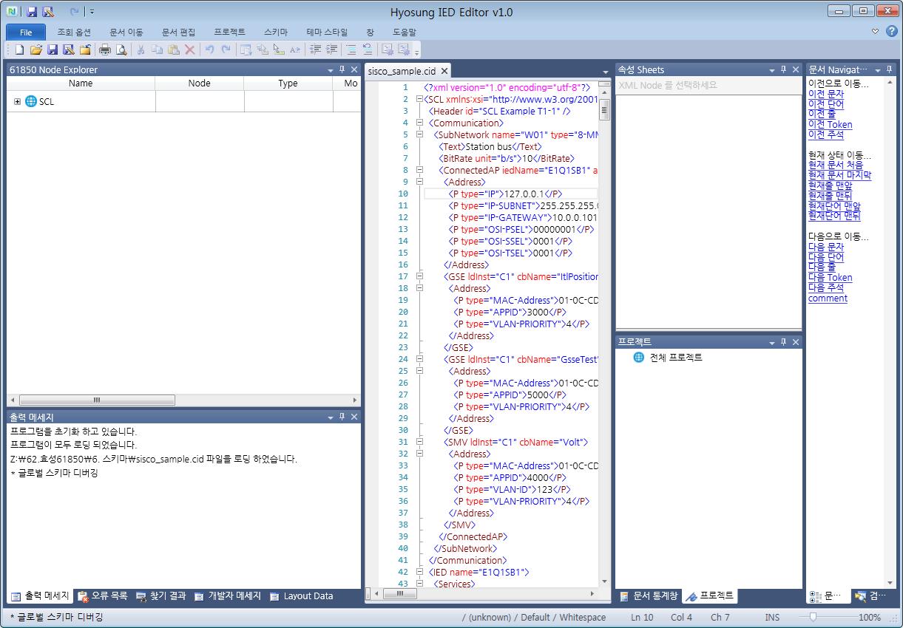Close the 속성 Sheets panel
The height and width of the screenshot is (628, 903).
coord(796,69)
